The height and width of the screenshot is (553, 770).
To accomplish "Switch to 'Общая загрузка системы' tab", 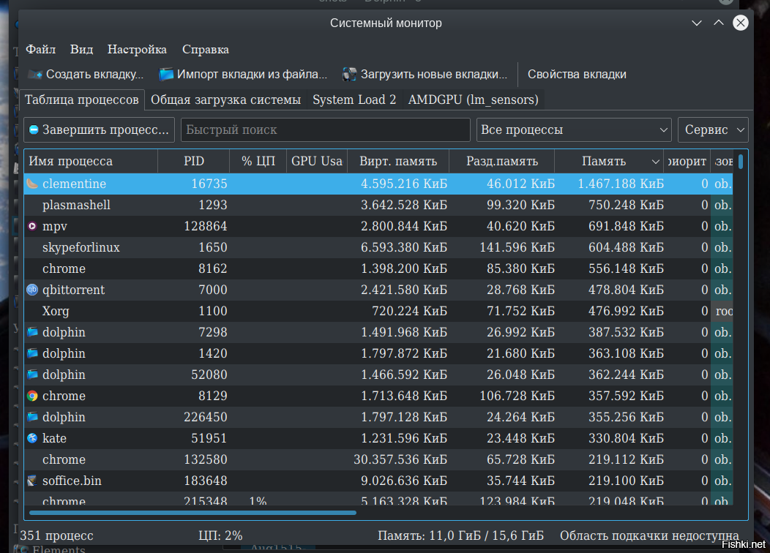I will 225,99.
